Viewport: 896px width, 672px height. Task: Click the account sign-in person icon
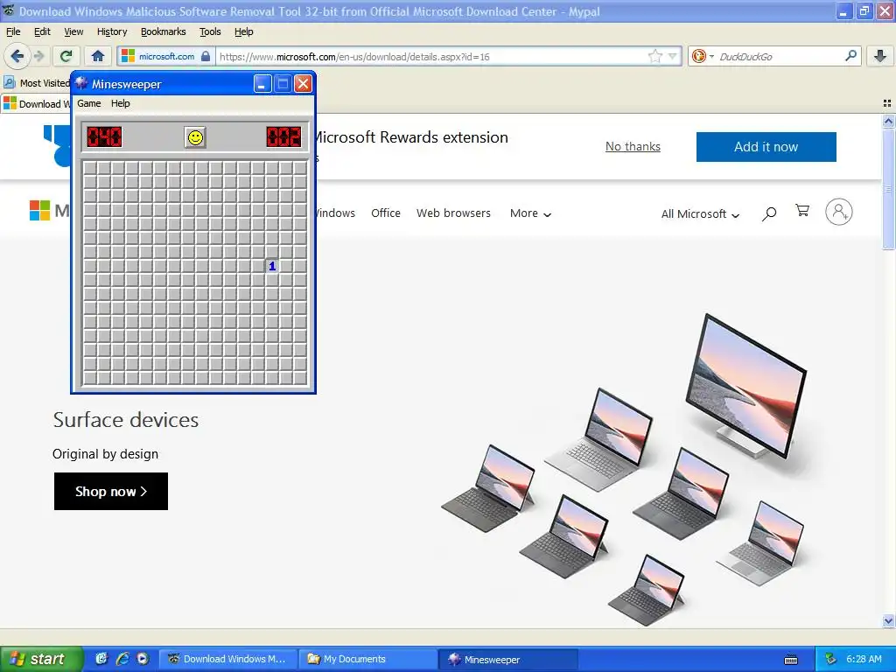[x=839, y=212]
